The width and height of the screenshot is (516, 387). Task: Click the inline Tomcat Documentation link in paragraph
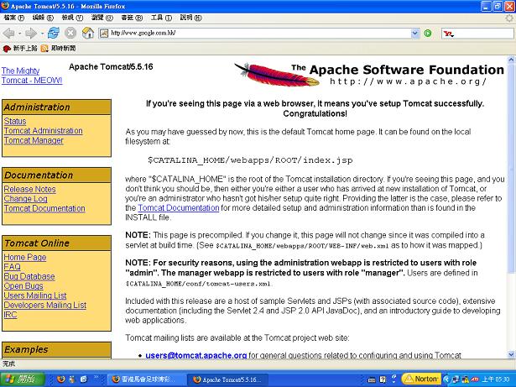(x=179, y=208)
